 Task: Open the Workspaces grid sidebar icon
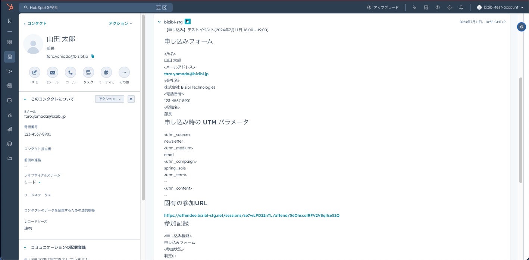click(10, 42)
